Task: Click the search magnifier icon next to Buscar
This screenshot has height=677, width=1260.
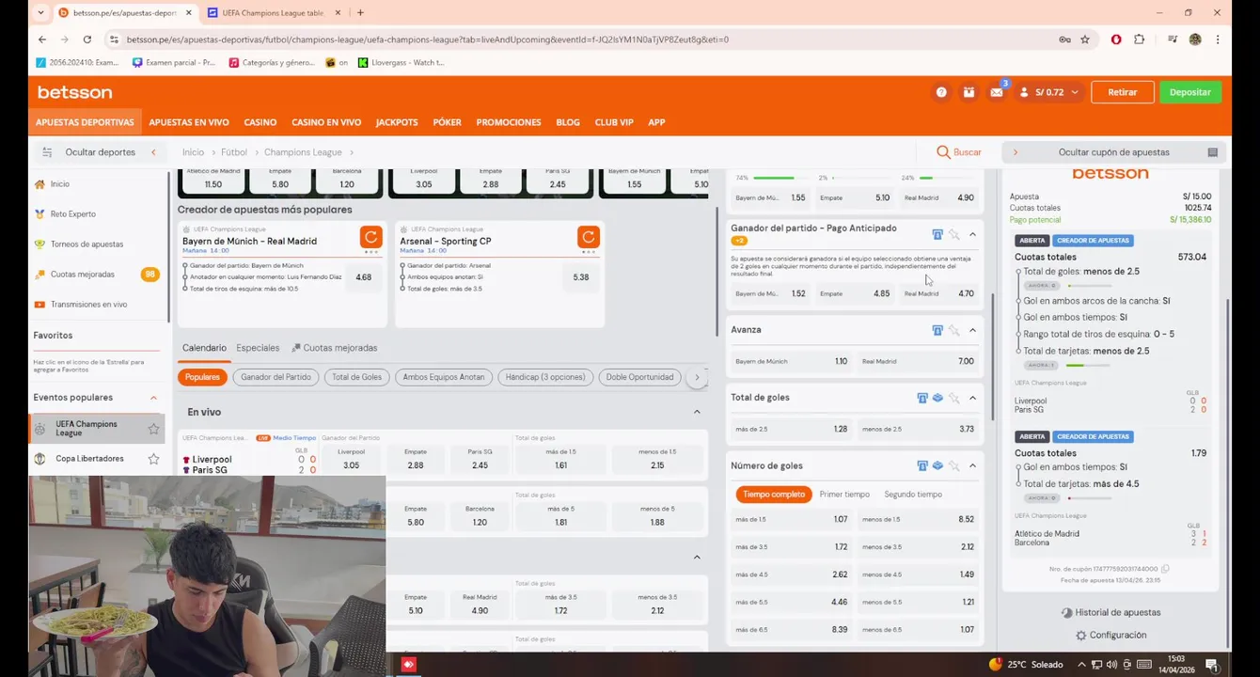Action: coord(943,152)
